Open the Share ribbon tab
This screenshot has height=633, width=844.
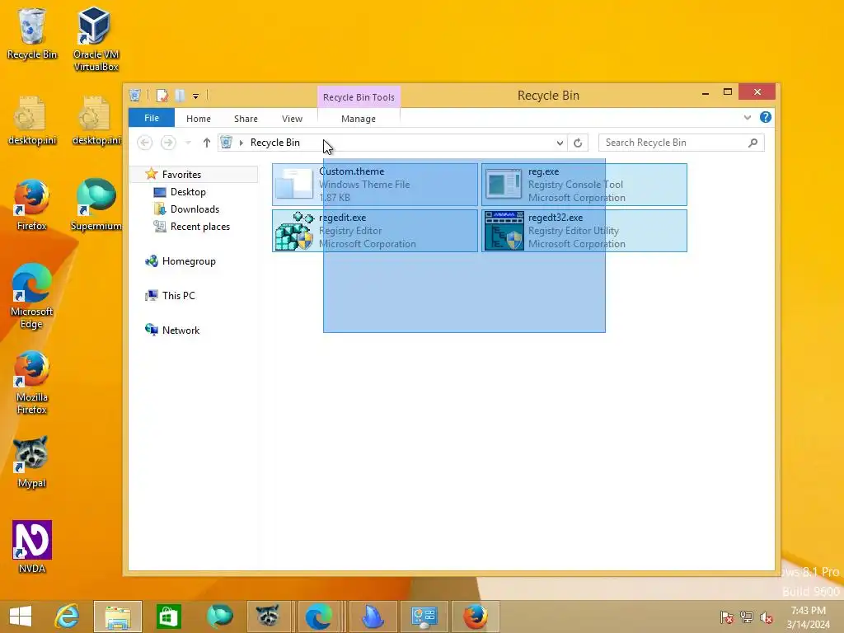[x=246, y=119]
